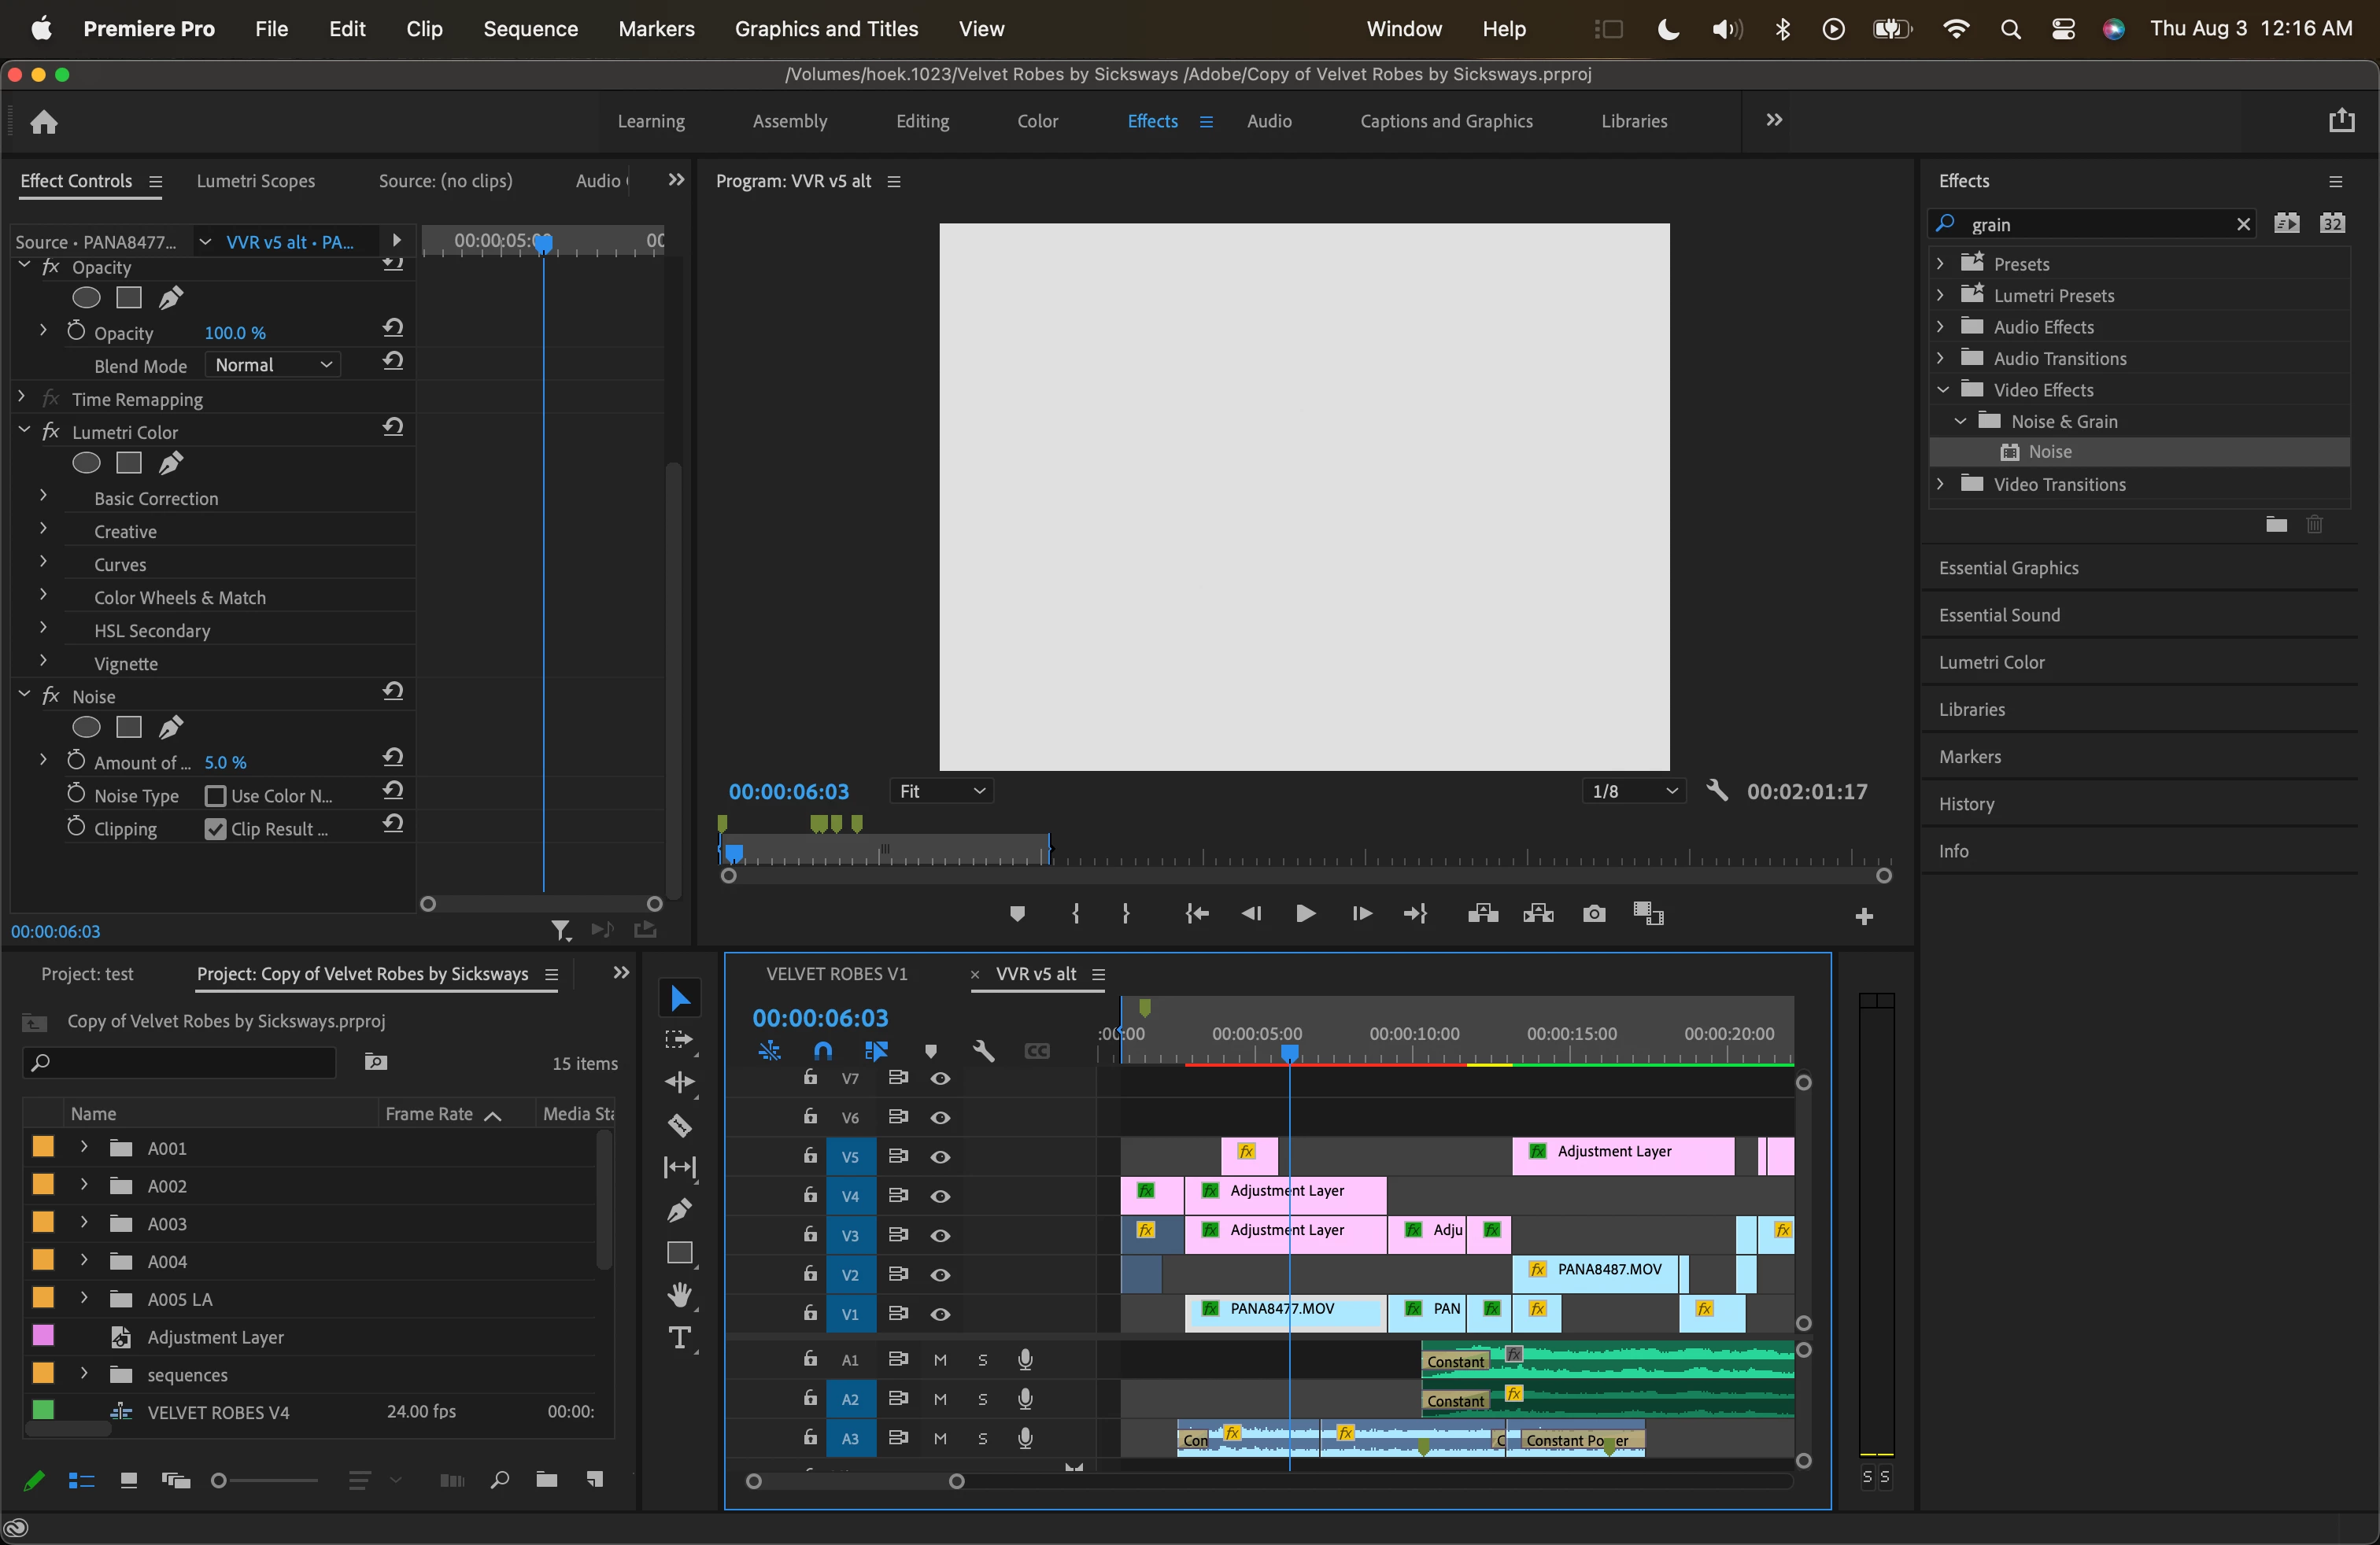2380x1545 pixels.
Task: Expand the Basic Correction section
Action: click(x=43, y=496)
